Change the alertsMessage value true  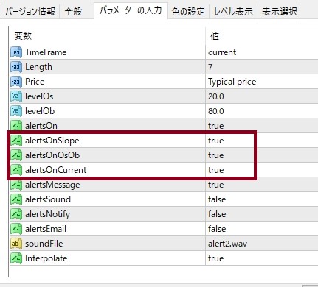pos(215,185)
